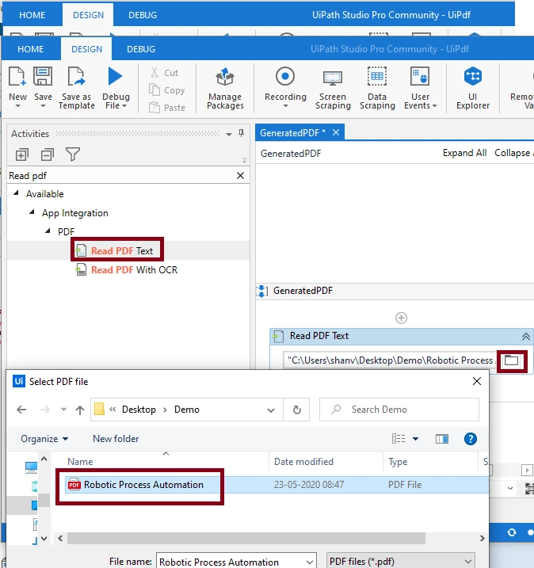Click the Search Demo field
Screen dimensions: 534x568
coord(399,410)
